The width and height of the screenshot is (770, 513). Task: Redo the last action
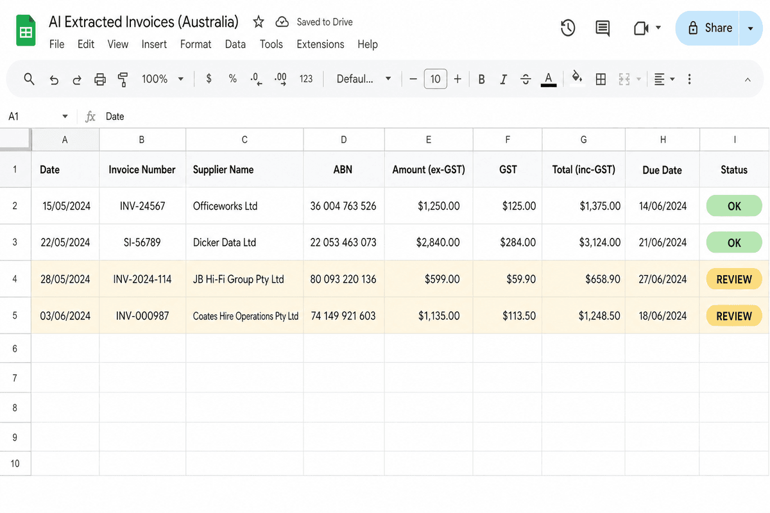coord(77,80)
